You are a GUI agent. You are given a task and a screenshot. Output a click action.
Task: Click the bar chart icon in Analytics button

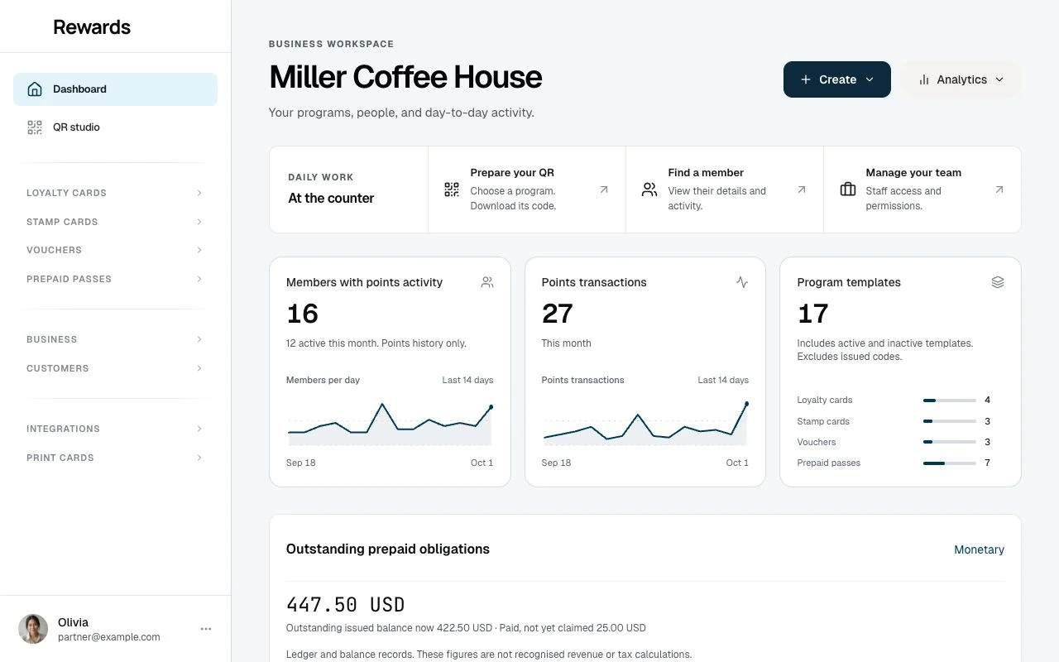pyautogui.click(x=924, y=79)
